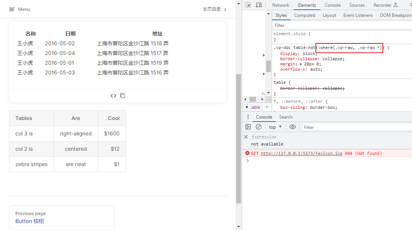Click the page scrollbar up arrow
Screen dimensions: 412x230
click(x=238, y=3)
